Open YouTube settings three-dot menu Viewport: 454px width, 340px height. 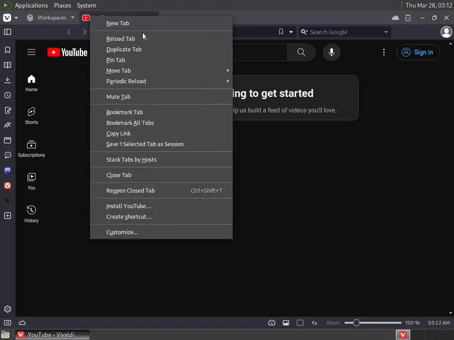[x=384, y=52]
